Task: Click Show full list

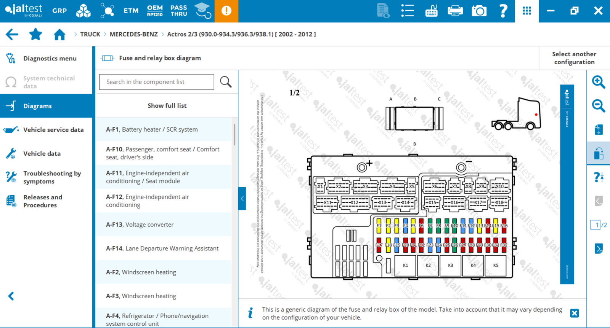Action: (167, 105)
